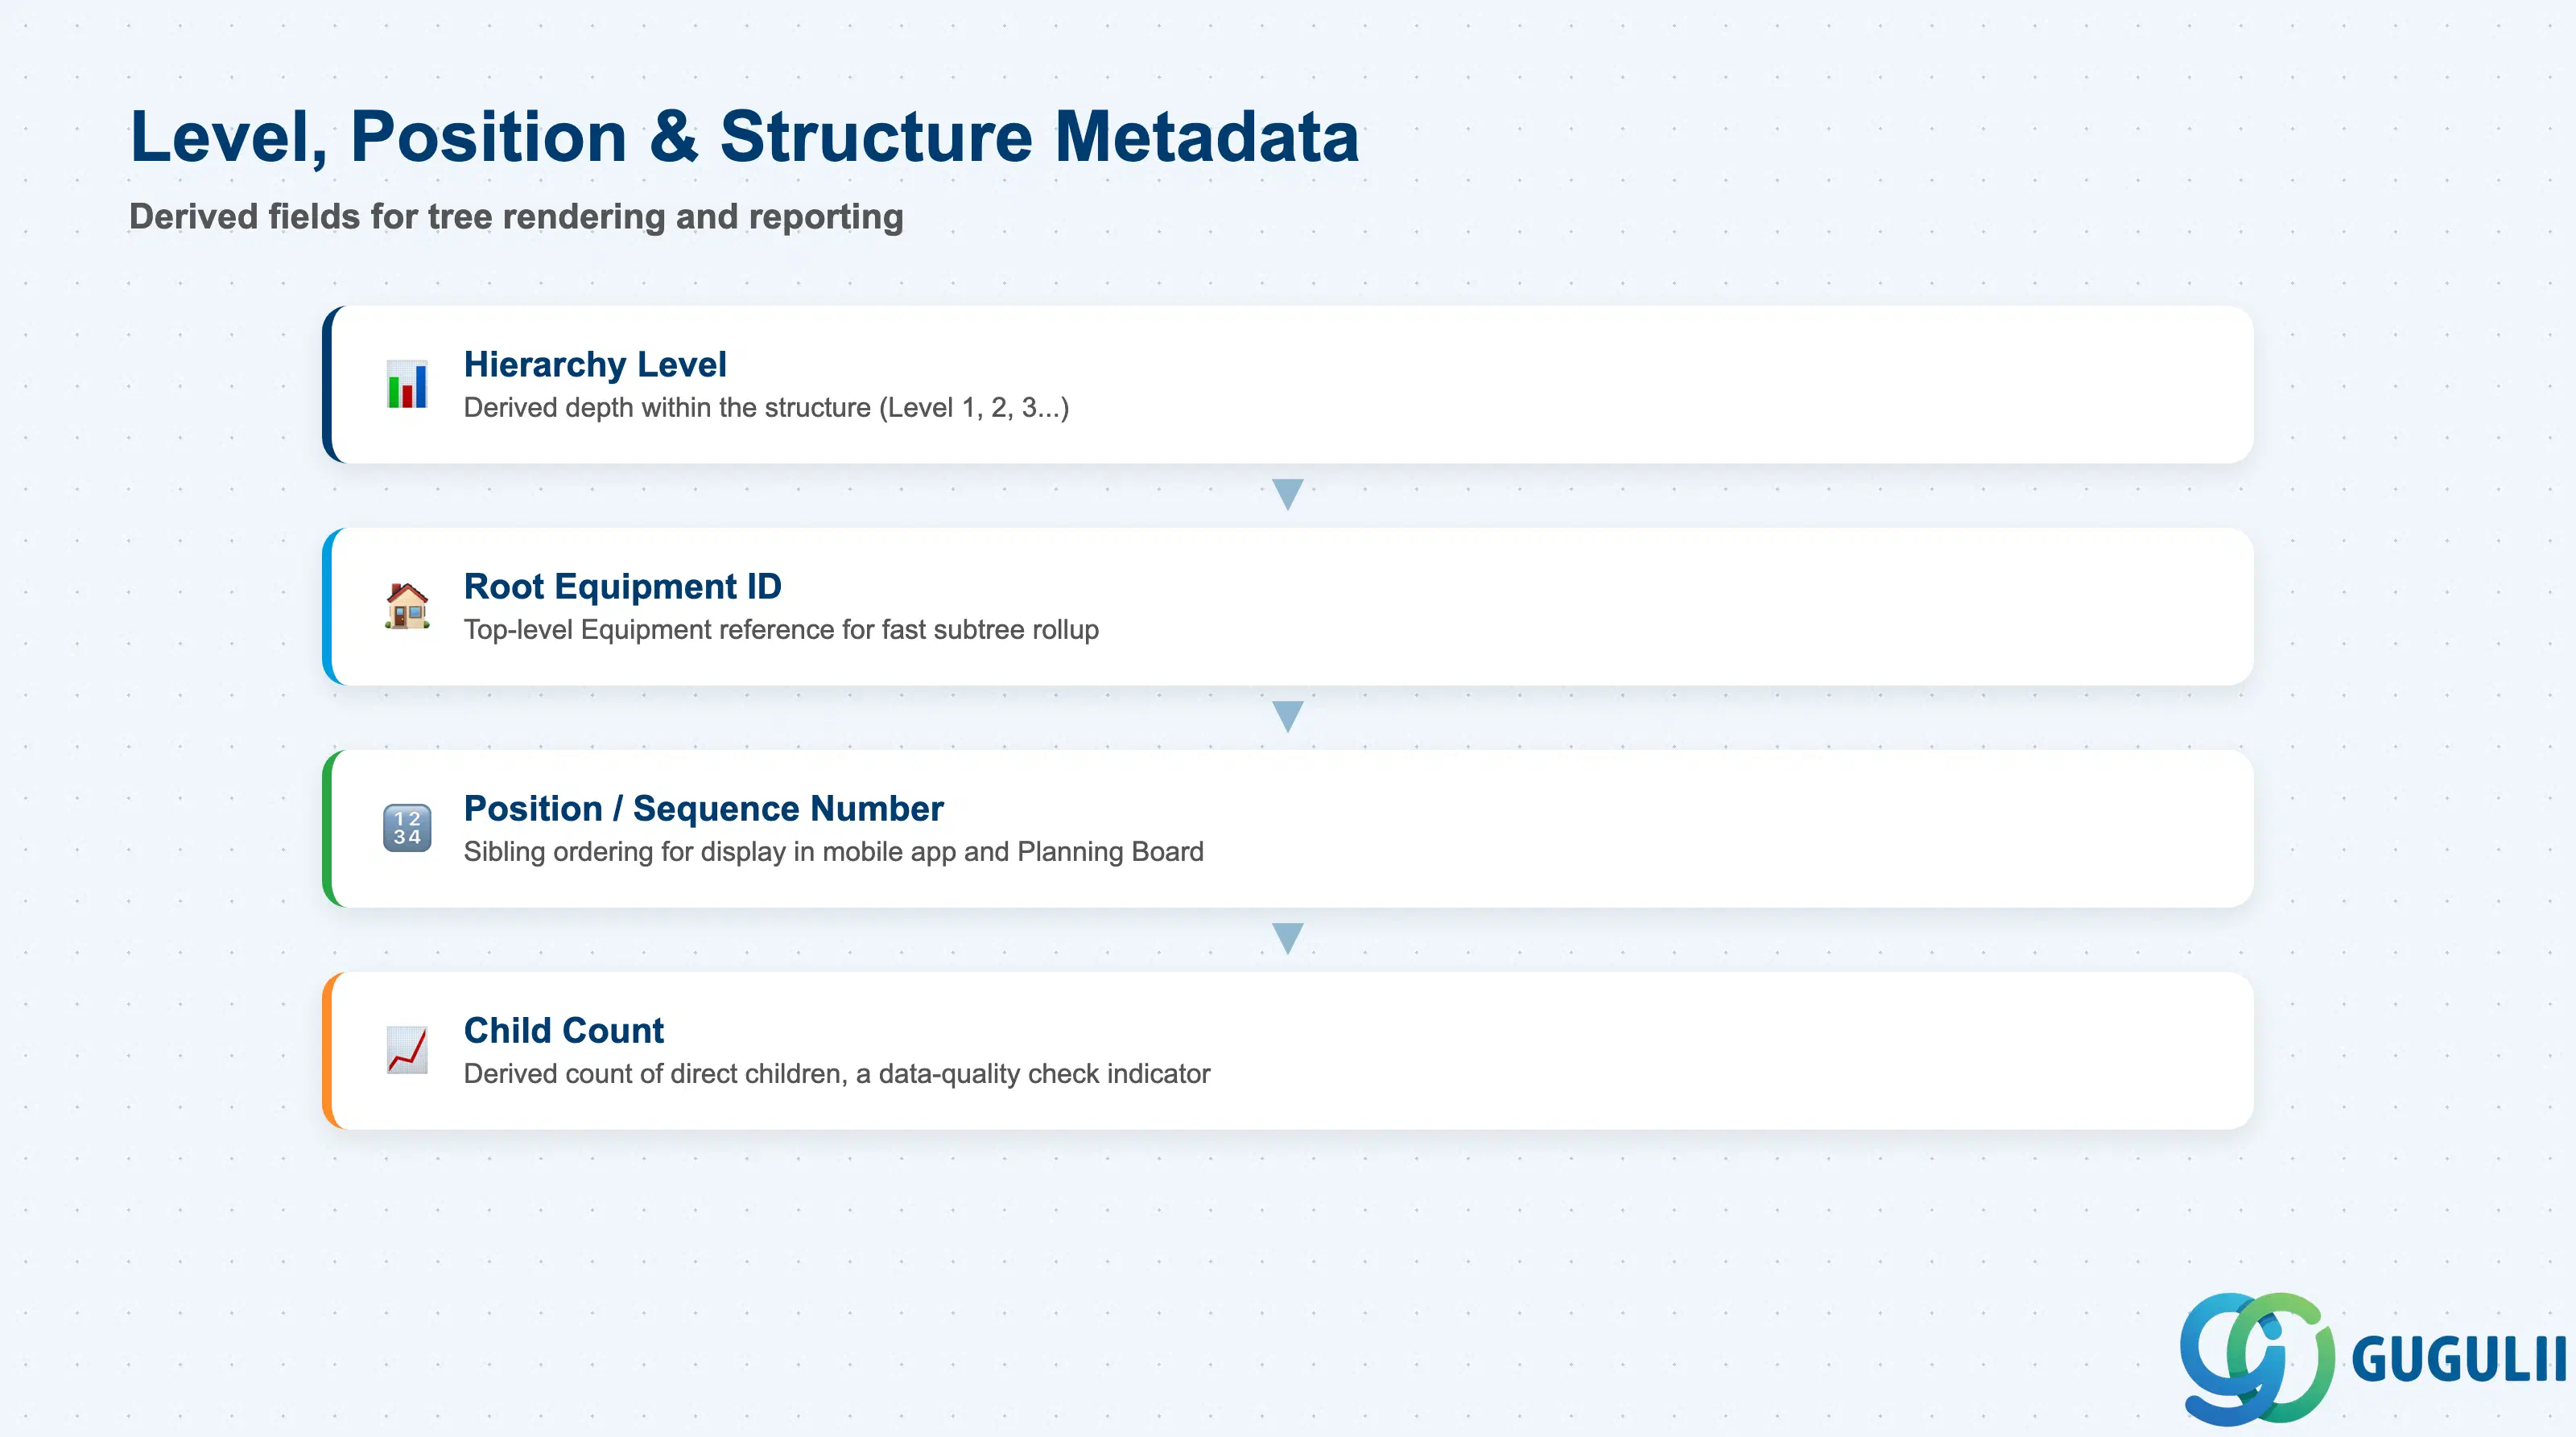This screenshot has width=2576, height=1437.
Task: Click the slide title Level, Position & Structure Metadata
Action: coord(745,136)
